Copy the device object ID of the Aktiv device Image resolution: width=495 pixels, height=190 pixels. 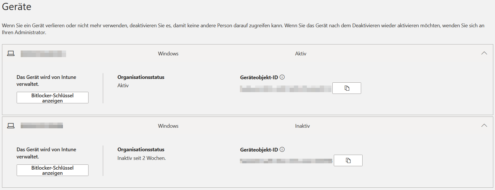point(347,88)
